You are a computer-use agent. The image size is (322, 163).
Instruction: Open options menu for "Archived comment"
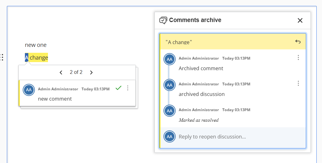coord(298,57)
